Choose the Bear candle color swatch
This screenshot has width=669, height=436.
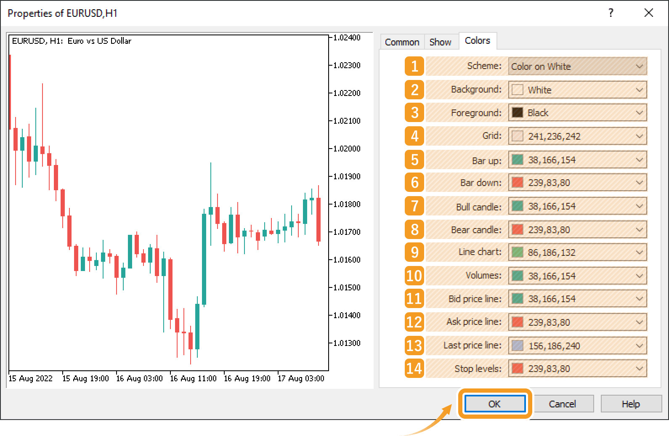[x=517, y=230]
